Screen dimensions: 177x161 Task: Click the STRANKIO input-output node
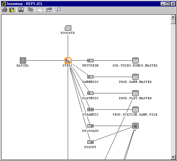[x=90, y=109]
